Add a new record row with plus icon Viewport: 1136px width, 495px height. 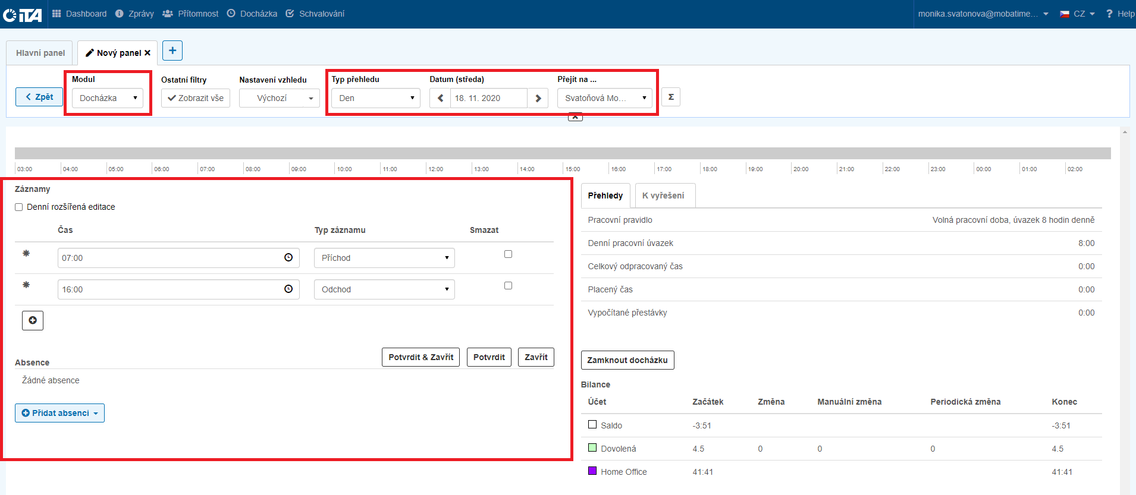(33, 320)
